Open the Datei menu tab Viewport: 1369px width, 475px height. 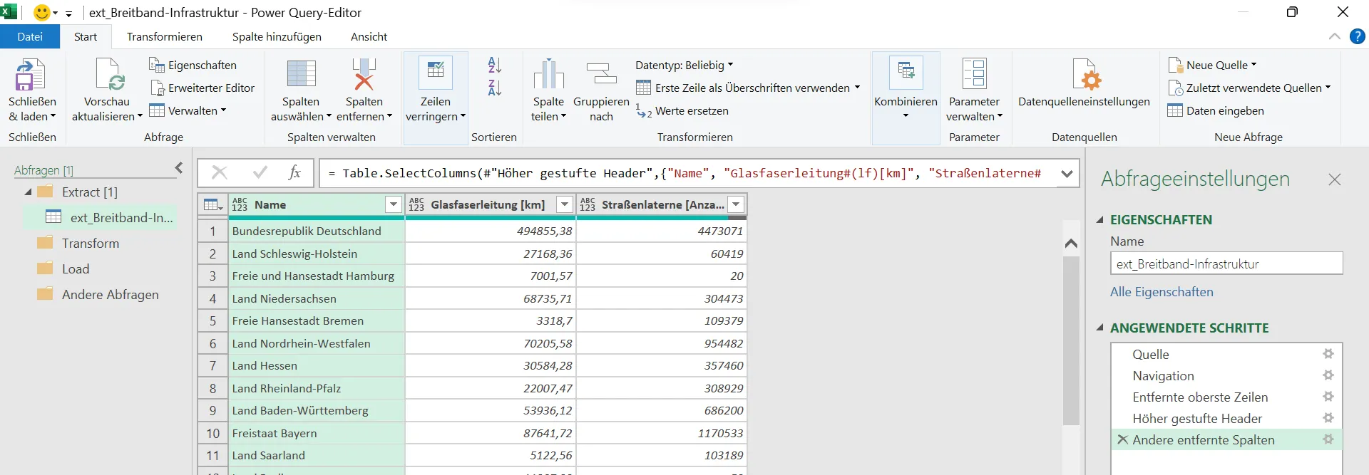[30, 36]
